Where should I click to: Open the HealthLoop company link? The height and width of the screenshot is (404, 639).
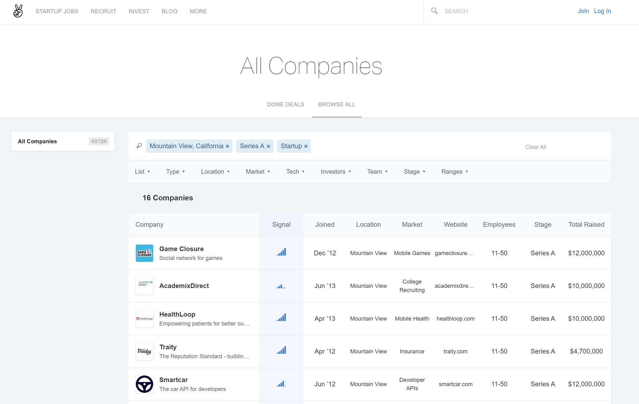[177, 314]
